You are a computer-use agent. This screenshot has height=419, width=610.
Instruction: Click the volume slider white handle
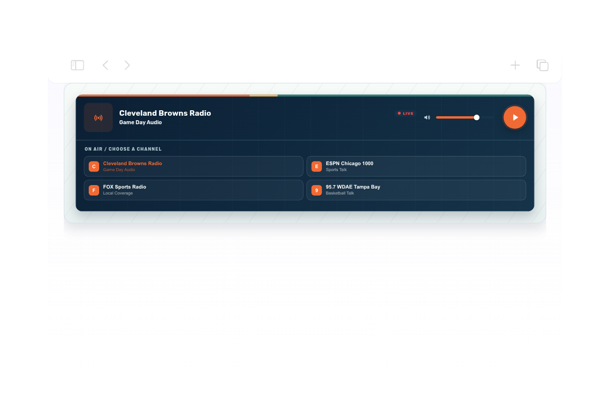(476, 117)
